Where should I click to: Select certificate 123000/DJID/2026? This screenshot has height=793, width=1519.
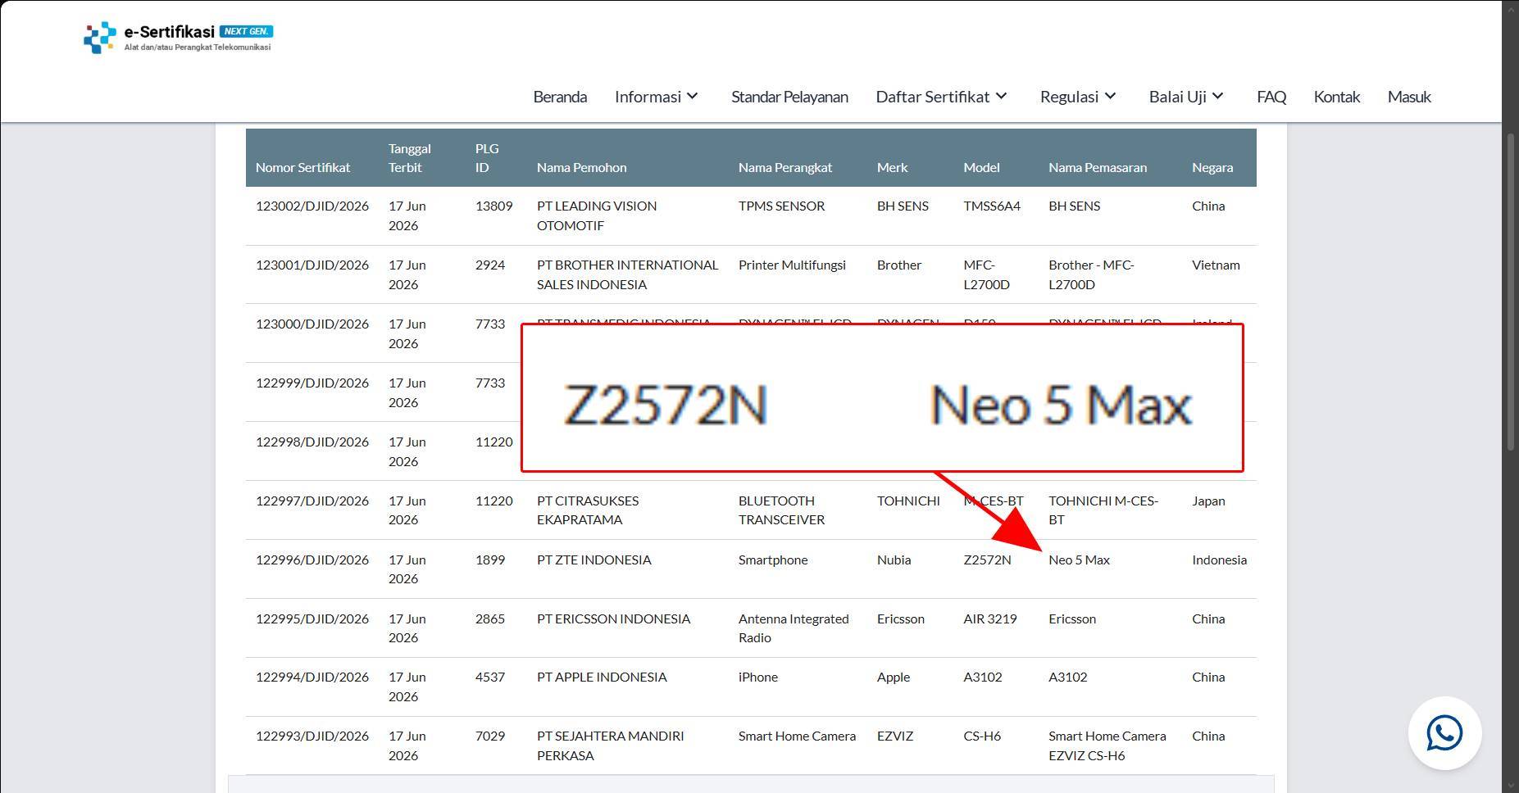(312, 324)
